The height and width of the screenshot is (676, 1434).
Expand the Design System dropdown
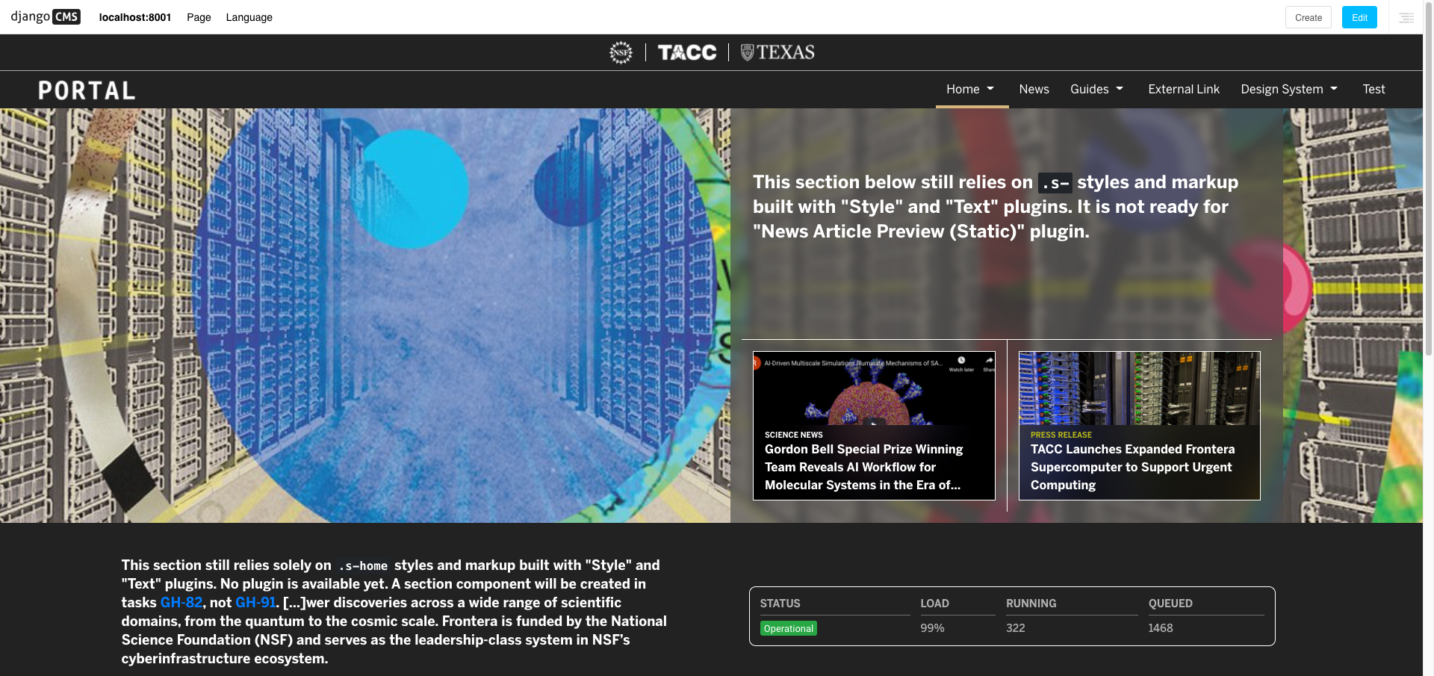(x=1291, y=89)
